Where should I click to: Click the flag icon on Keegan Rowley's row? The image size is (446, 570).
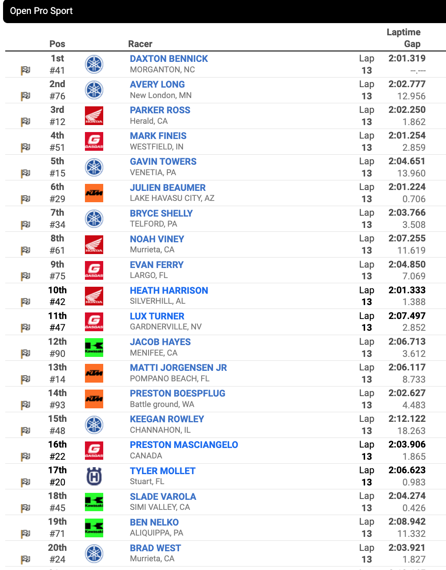(x=25, y=431)
